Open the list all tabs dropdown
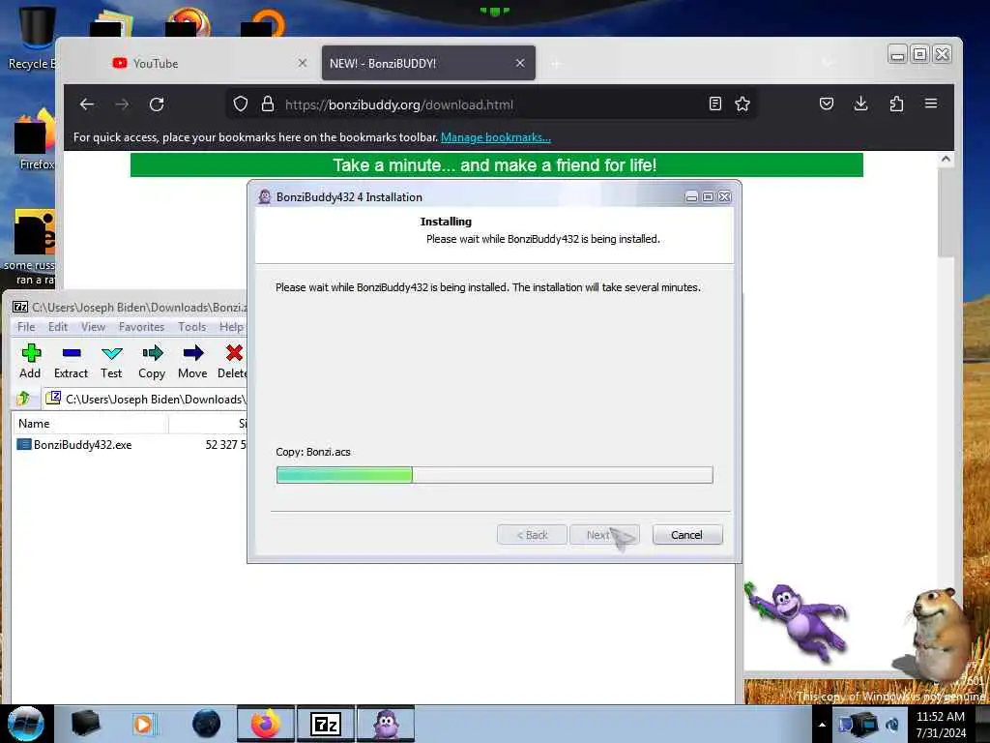This screenshot has height=743, width=990. tap(828, 63)
